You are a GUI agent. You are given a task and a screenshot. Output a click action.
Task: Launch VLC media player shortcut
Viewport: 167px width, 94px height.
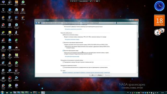coord(10,64)
